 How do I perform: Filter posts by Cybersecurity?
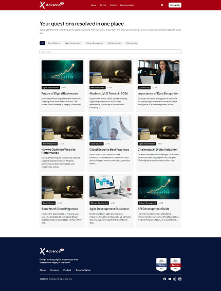[x=132, y=43]
